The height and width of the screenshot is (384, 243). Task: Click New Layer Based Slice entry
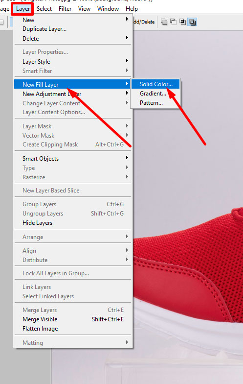73,190
